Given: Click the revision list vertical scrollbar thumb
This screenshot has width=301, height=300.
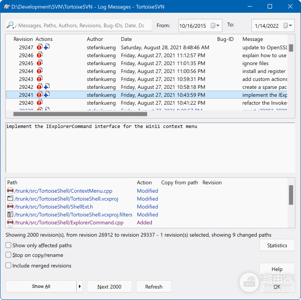Looking at the screenshot, I should click(x=291, y=48).
